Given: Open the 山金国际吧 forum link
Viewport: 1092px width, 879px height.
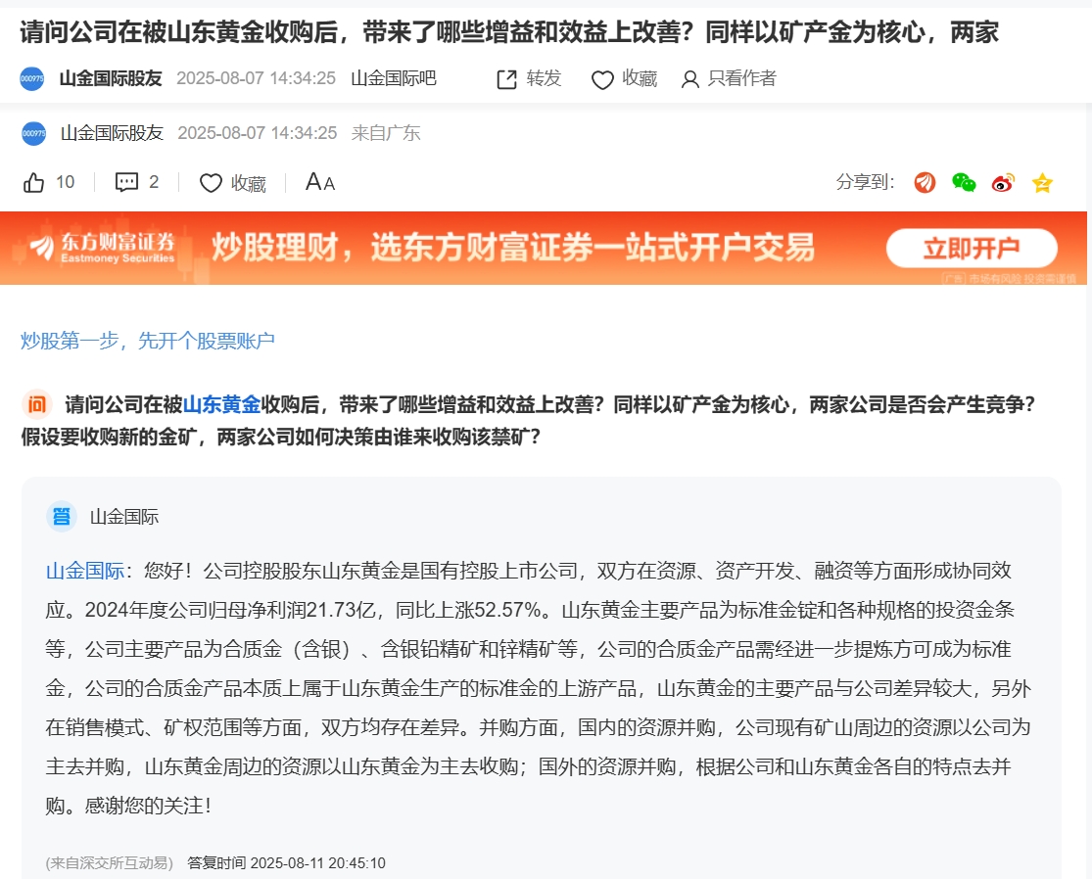Looking at the screenshot, I should [x=394, y=78].
